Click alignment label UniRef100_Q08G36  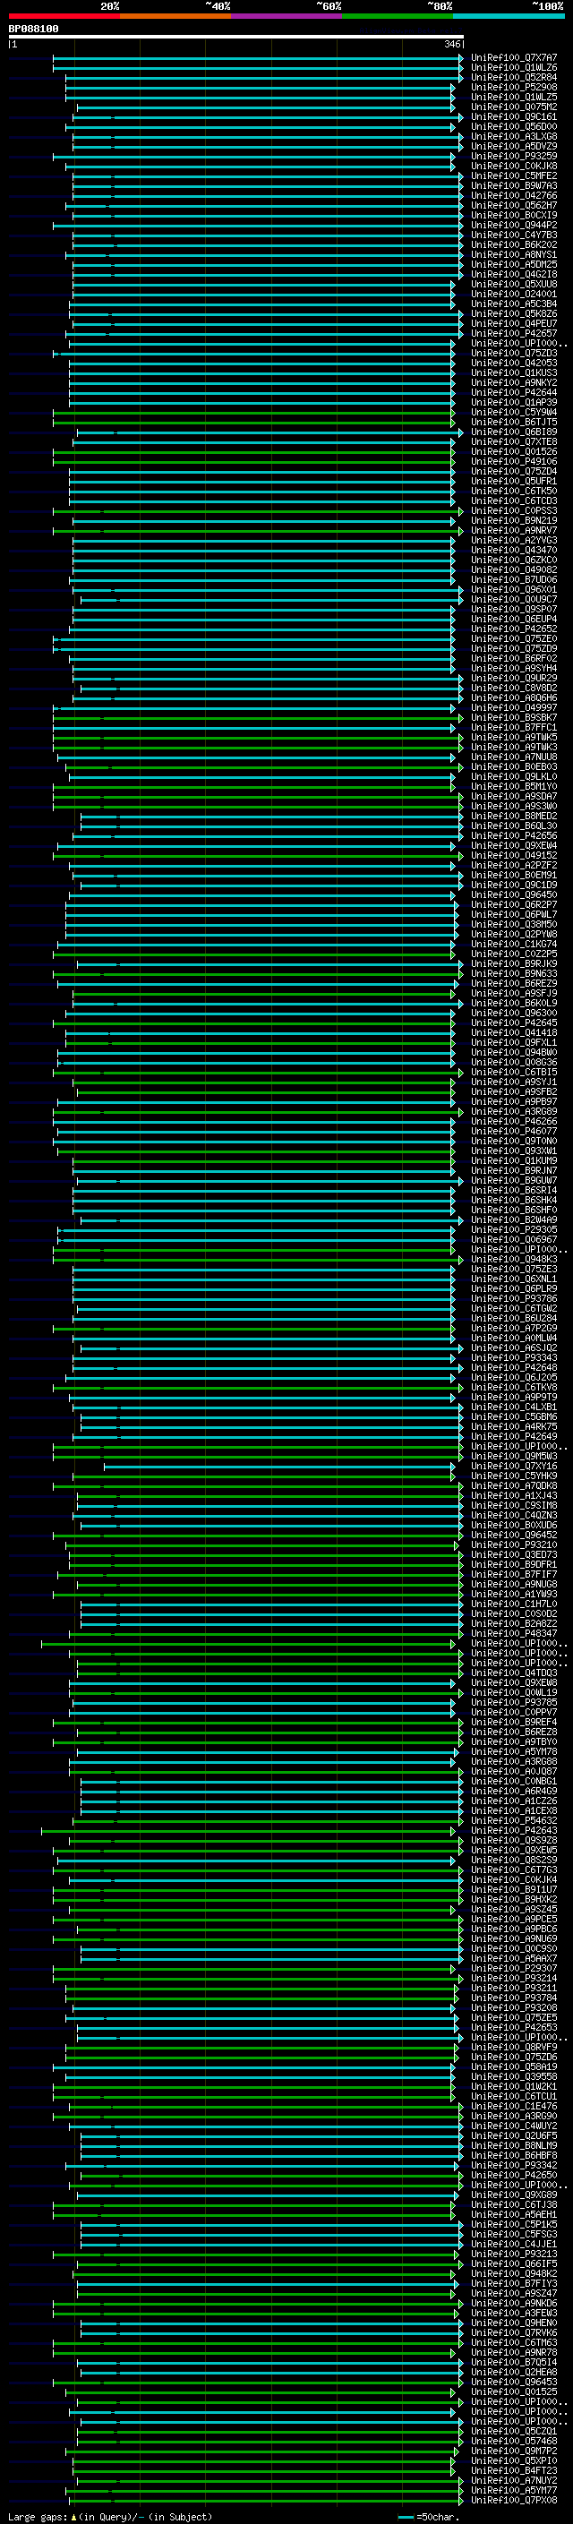[514, 1062]
